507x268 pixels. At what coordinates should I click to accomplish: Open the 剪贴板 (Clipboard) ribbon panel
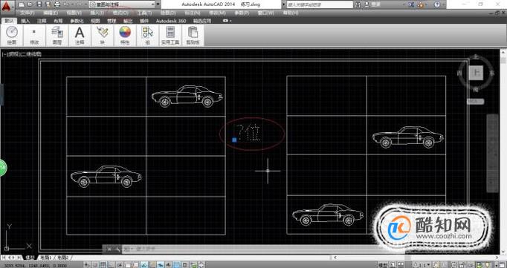click(x=193, y=35)
